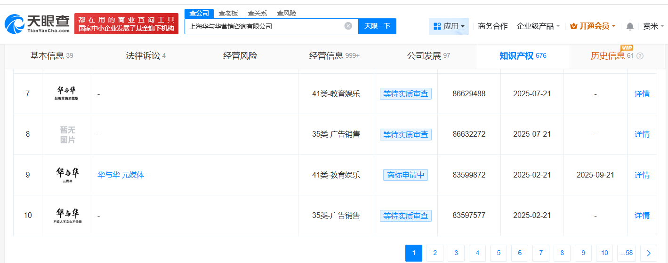Screen dimensions: 668x263
Task: Select the 查老板 search tab
Action: tap(228, 13)
